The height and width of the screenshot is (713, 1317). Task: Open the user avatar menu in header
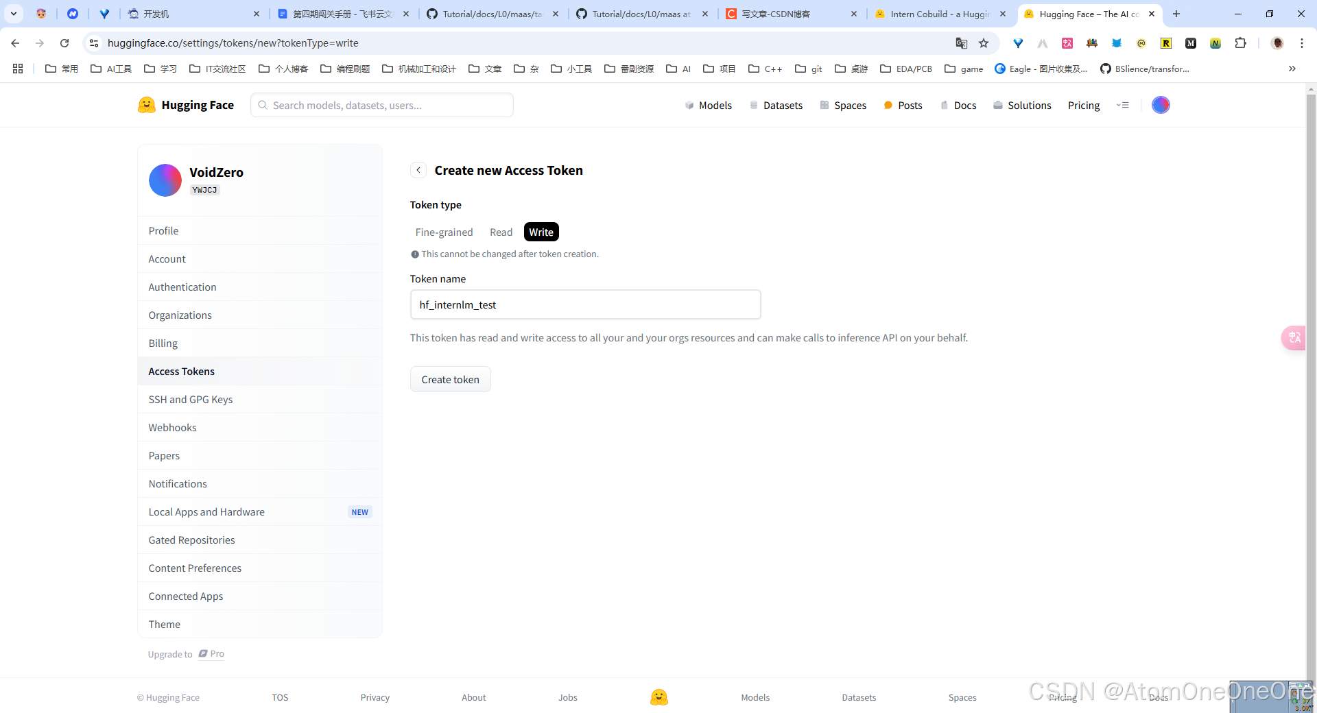point(1161,105)
